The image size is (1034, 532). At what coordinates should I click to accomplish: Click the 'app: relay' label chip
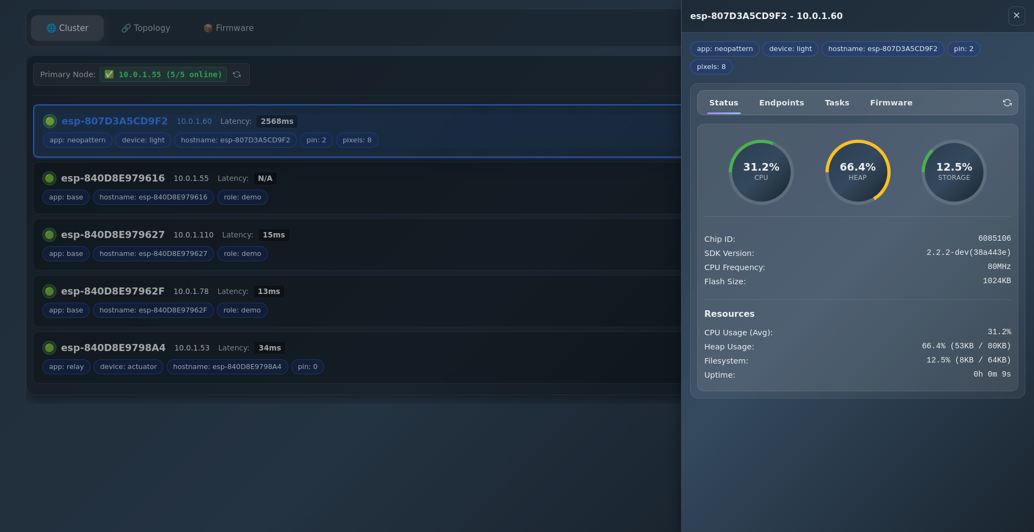[66, 367]
